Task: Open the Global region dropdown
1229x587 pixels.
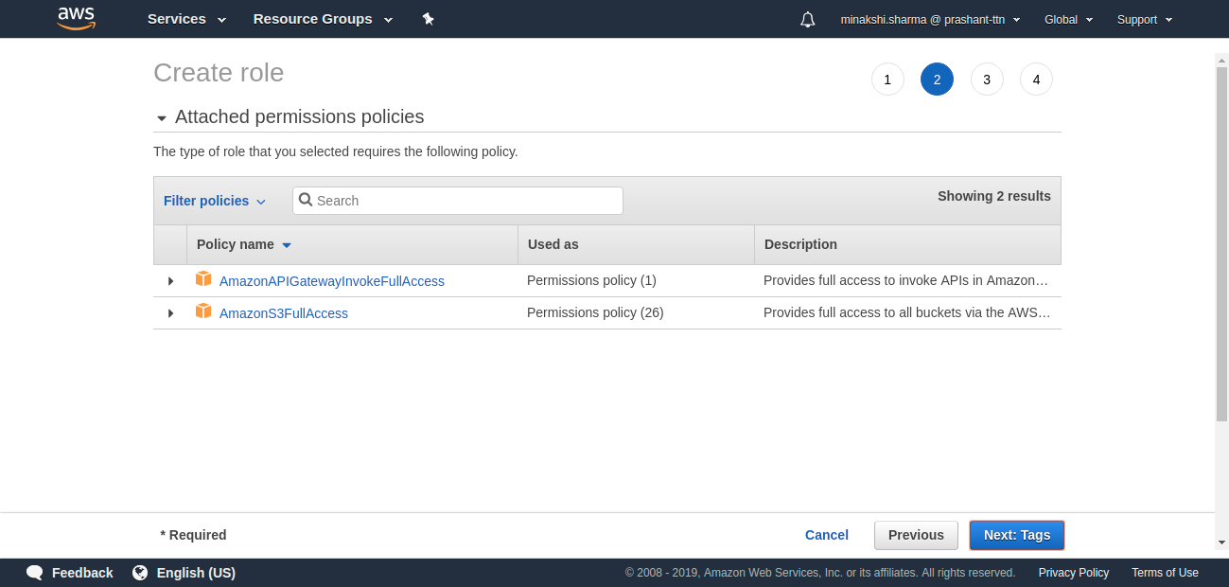Action: tap(1068, 19)
